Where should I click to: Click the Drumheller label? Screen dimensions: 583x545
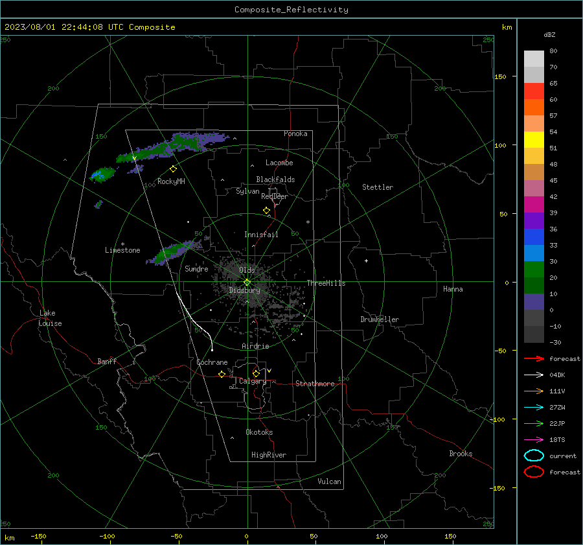point(380,319)
